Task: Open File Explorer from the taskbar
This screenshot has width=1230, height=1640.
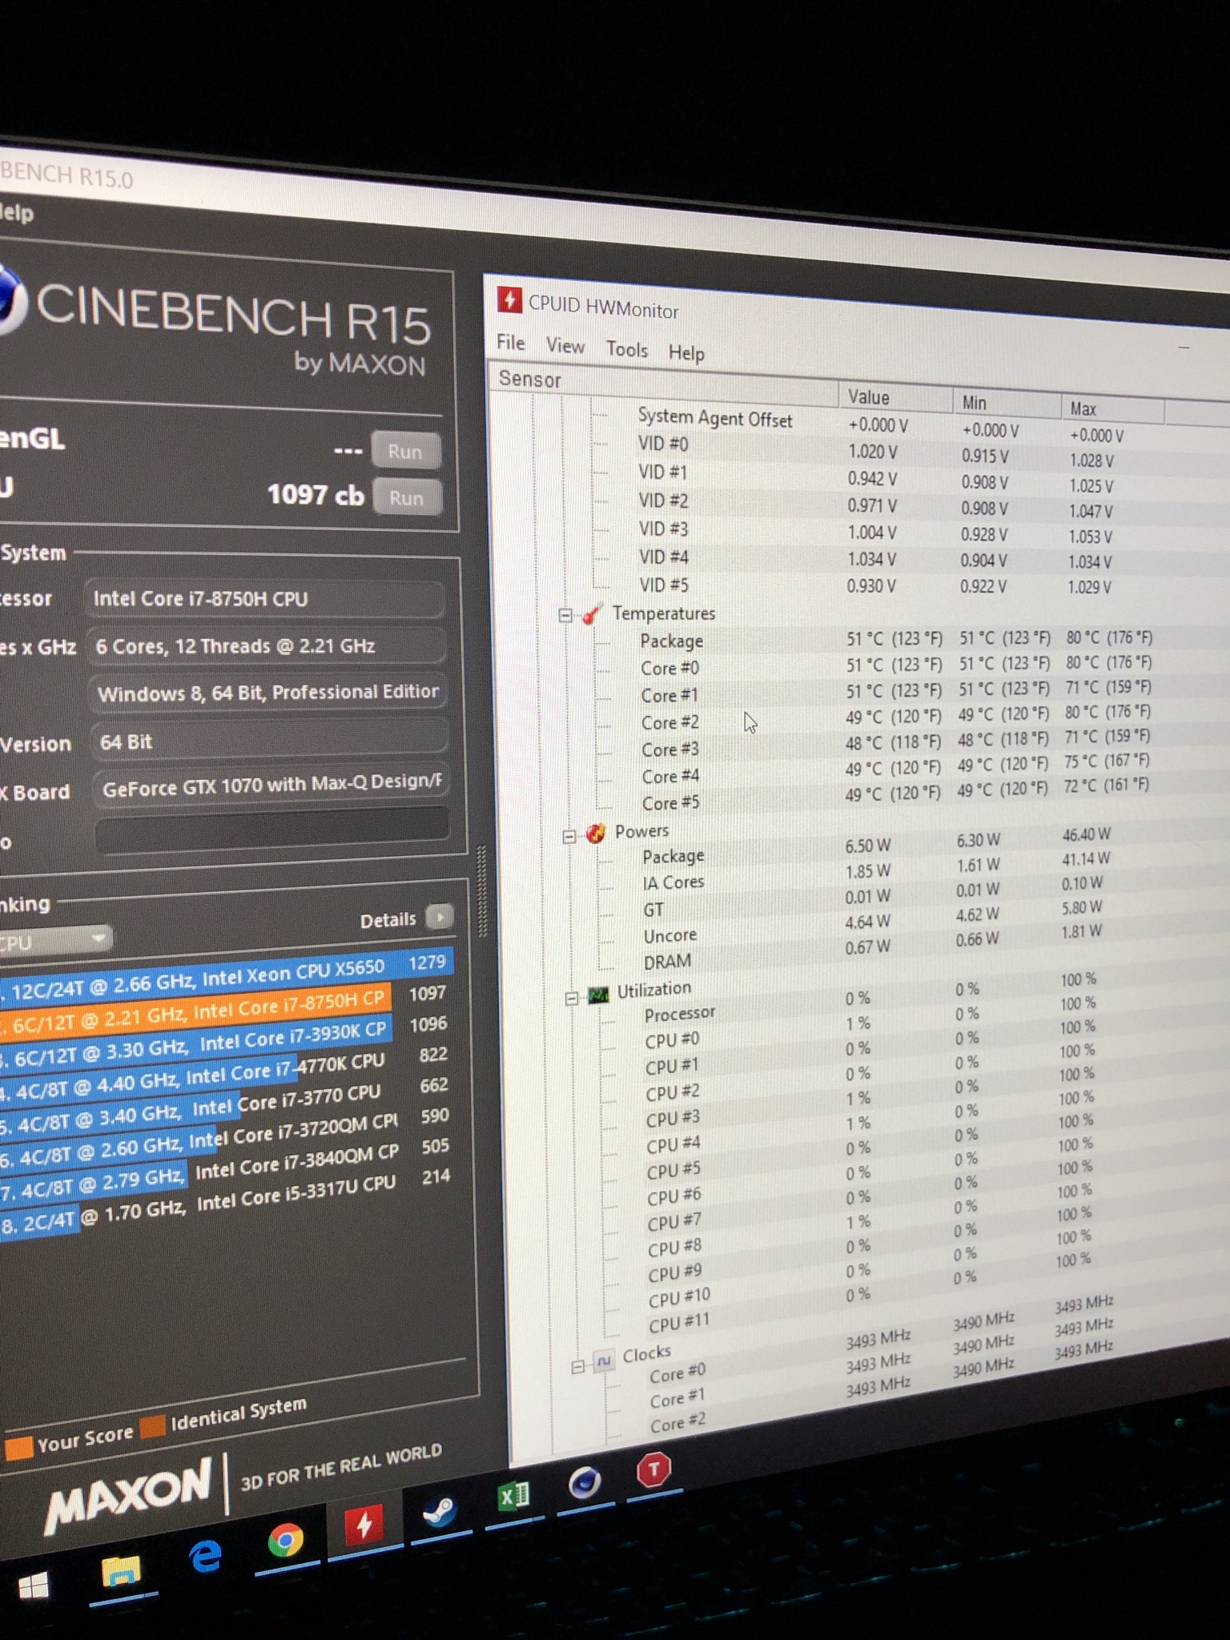Action: [121, 1573]
